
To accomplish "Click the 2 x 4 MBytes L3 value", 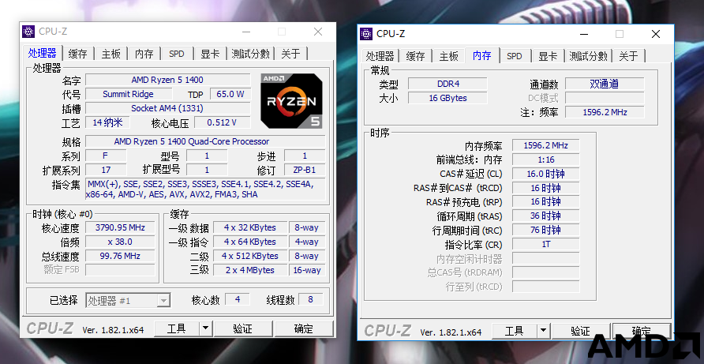I will 250,271.
